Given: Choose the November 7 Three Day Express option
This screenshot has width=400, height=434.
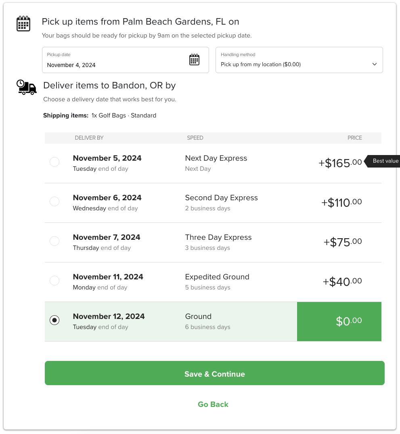Looking at the screenshot, I should point(54,241).
